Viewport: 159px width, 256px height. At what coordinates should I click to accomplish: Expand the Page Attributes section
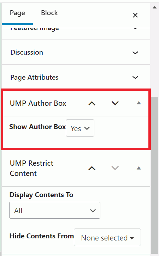tap(135, 77)
